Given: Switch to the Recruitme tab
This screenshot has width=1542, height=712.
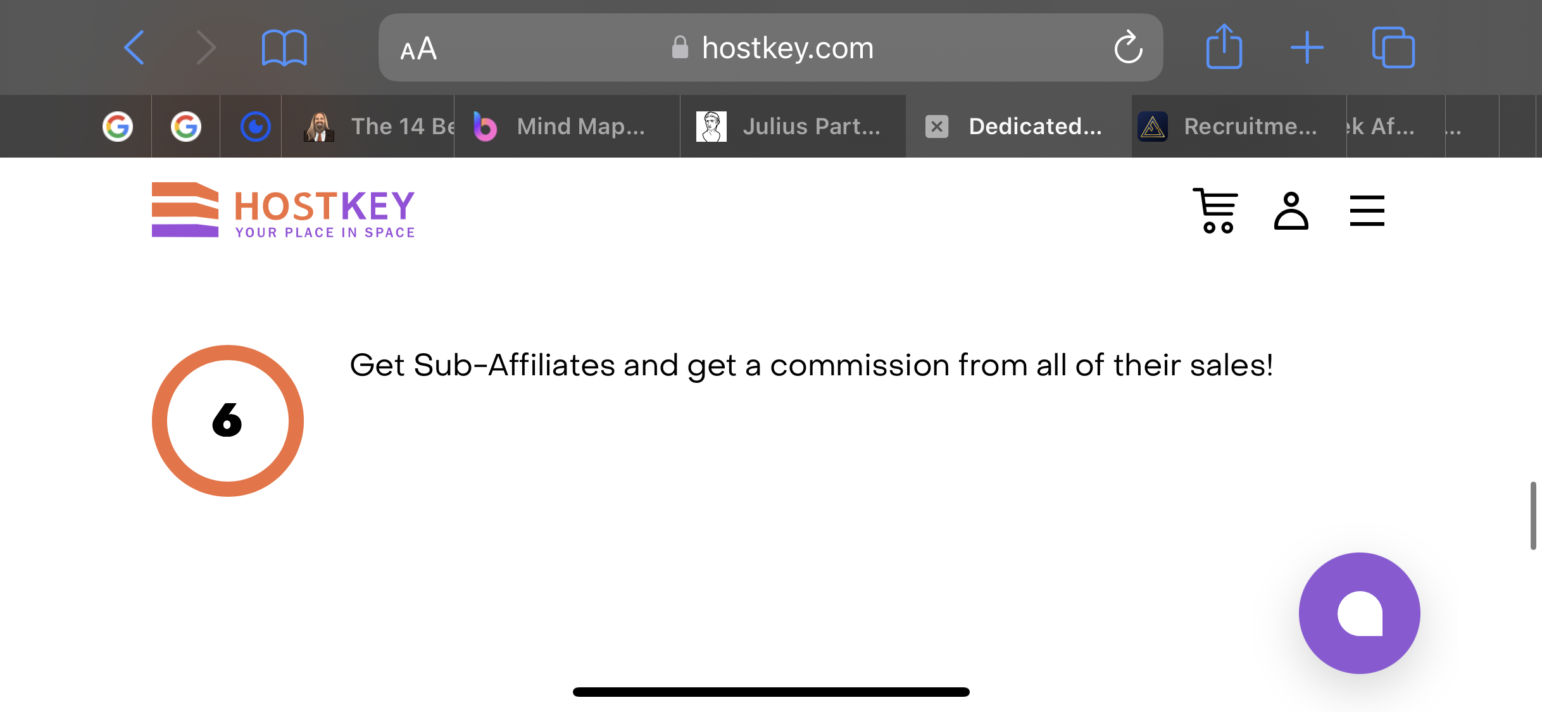Looking at the screenshot, I should pyautogui.click(x=1239, y=126).
